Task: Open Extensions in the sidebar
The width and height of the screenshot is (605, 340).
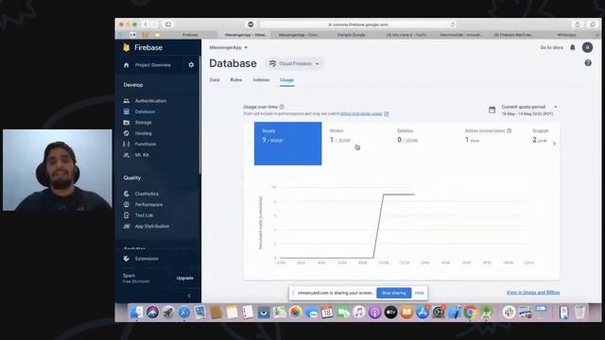Action: click(141, 258)
